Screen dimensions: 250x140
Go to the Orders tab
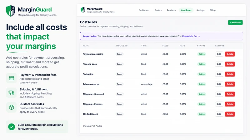158,10
